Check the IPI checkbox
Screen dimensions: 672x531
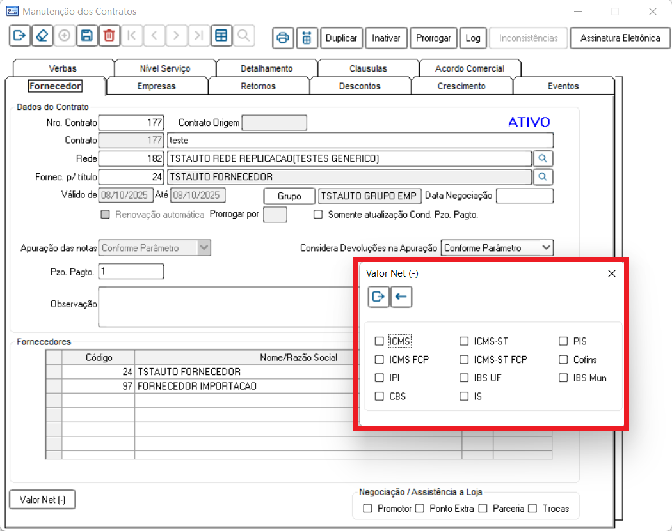coord(379,378)
